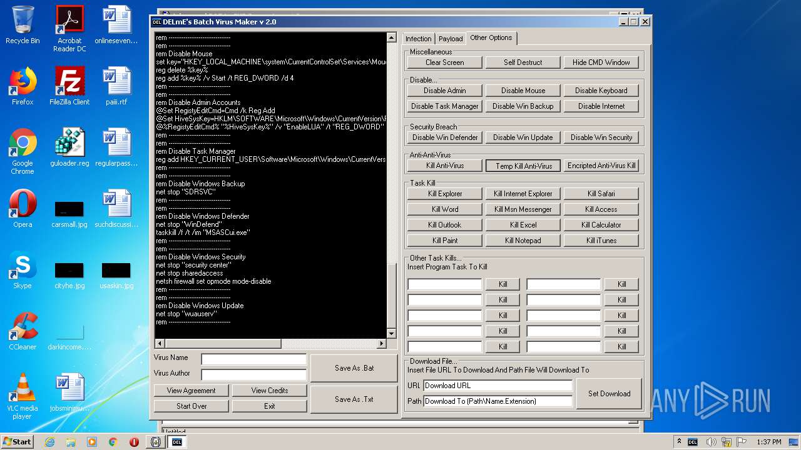
Task: Click the Set Download button
Action: [609, 394]
